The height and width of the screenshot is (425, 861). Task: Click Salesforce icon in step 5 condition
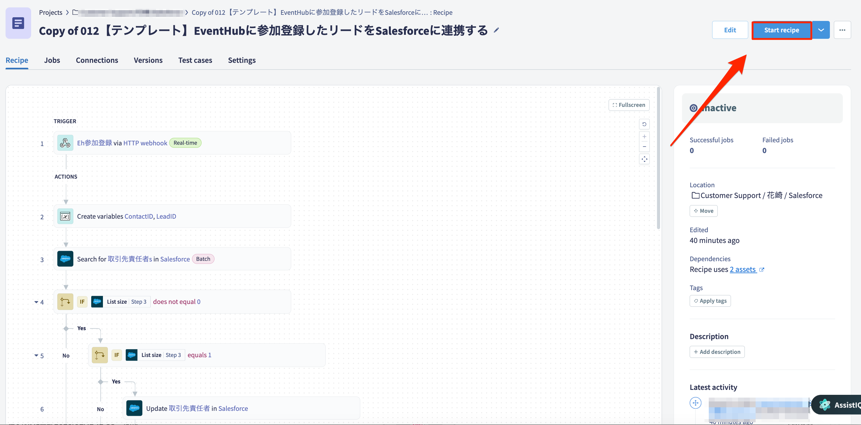131,355
